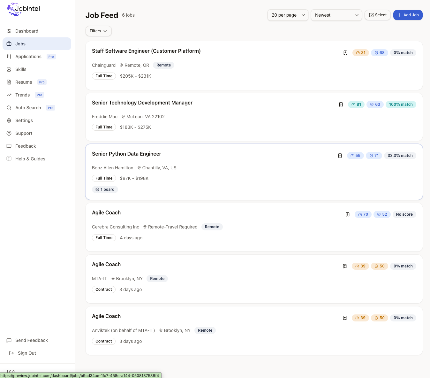430x378 pixels.
Task: Go to Applications page
Action: [x=37, y=57]
